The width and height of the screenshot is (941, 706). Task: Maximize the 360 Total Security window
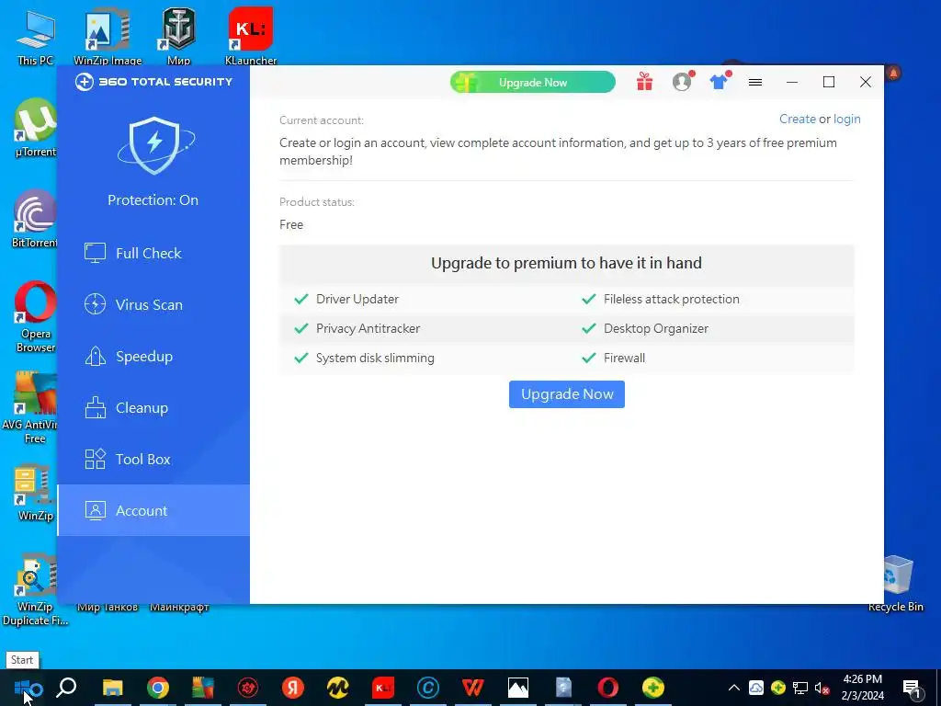[829, 82]
